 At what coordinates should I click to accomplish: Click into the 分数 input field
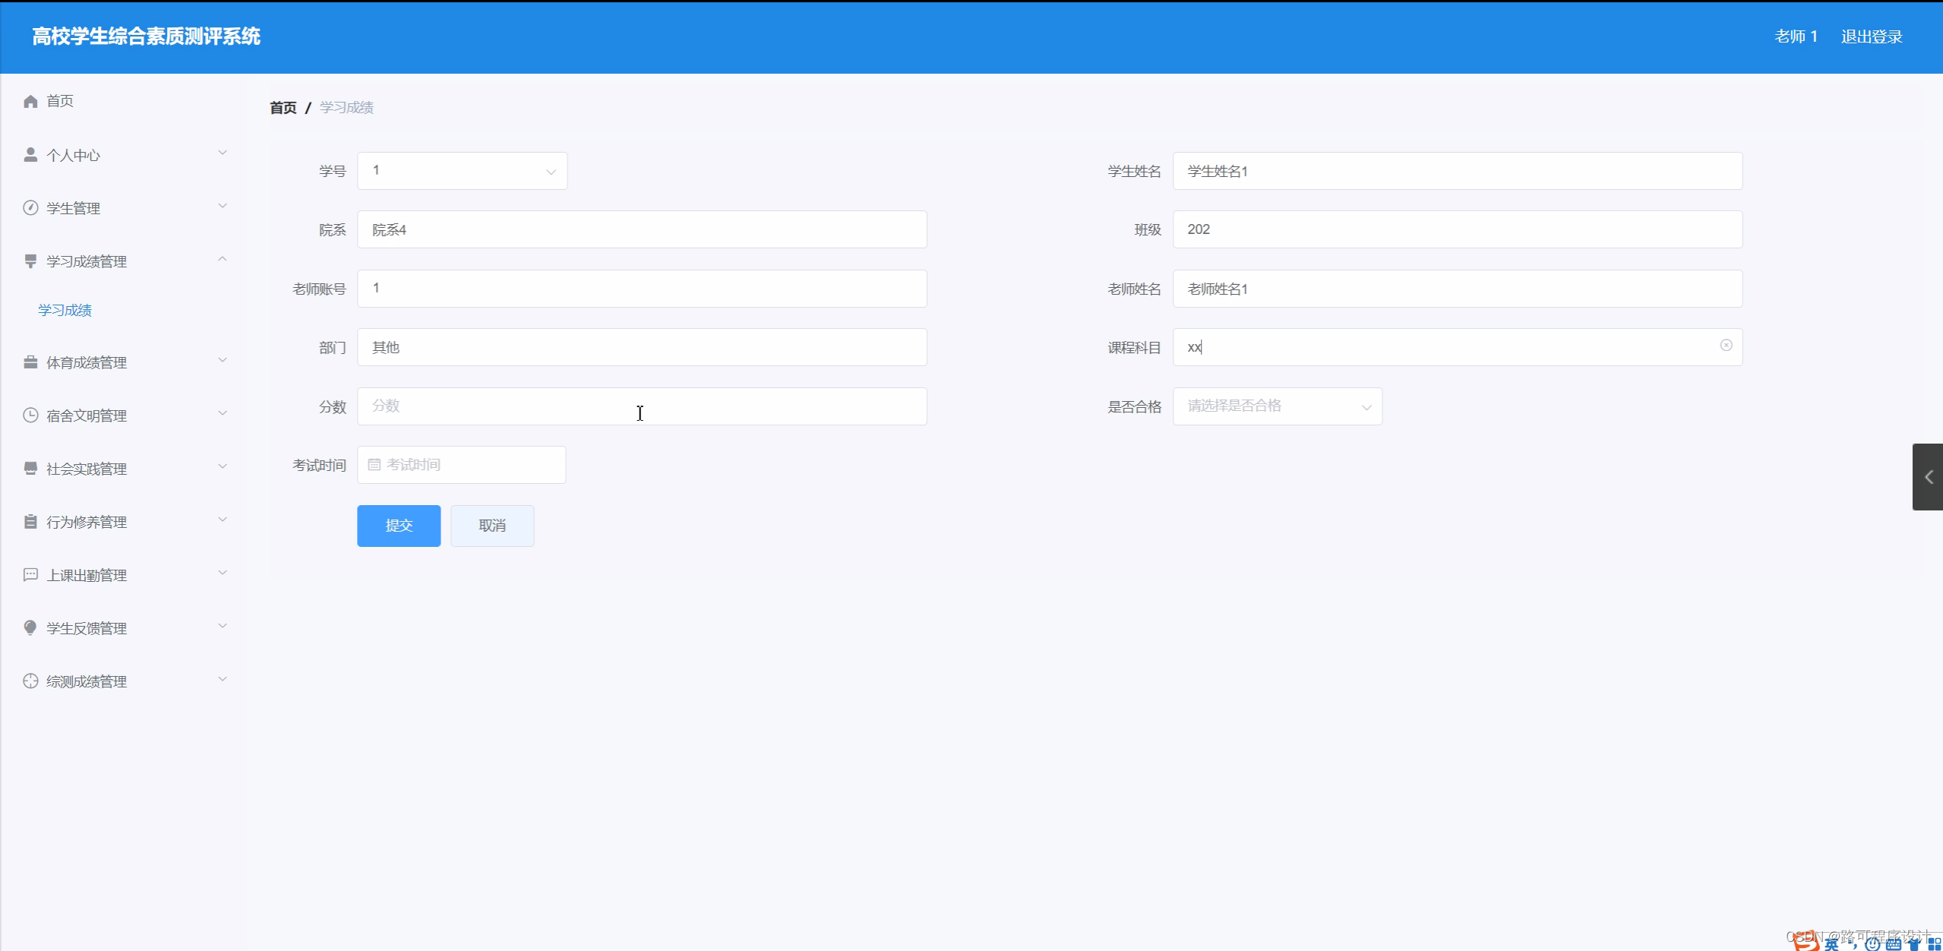tap(642, 406)
